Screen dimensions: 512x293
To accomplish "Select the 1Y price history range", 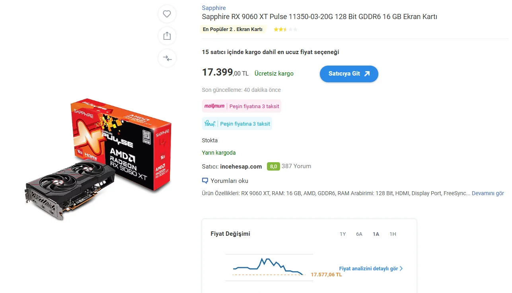I will pyautogui.click(x=343, y=234).
